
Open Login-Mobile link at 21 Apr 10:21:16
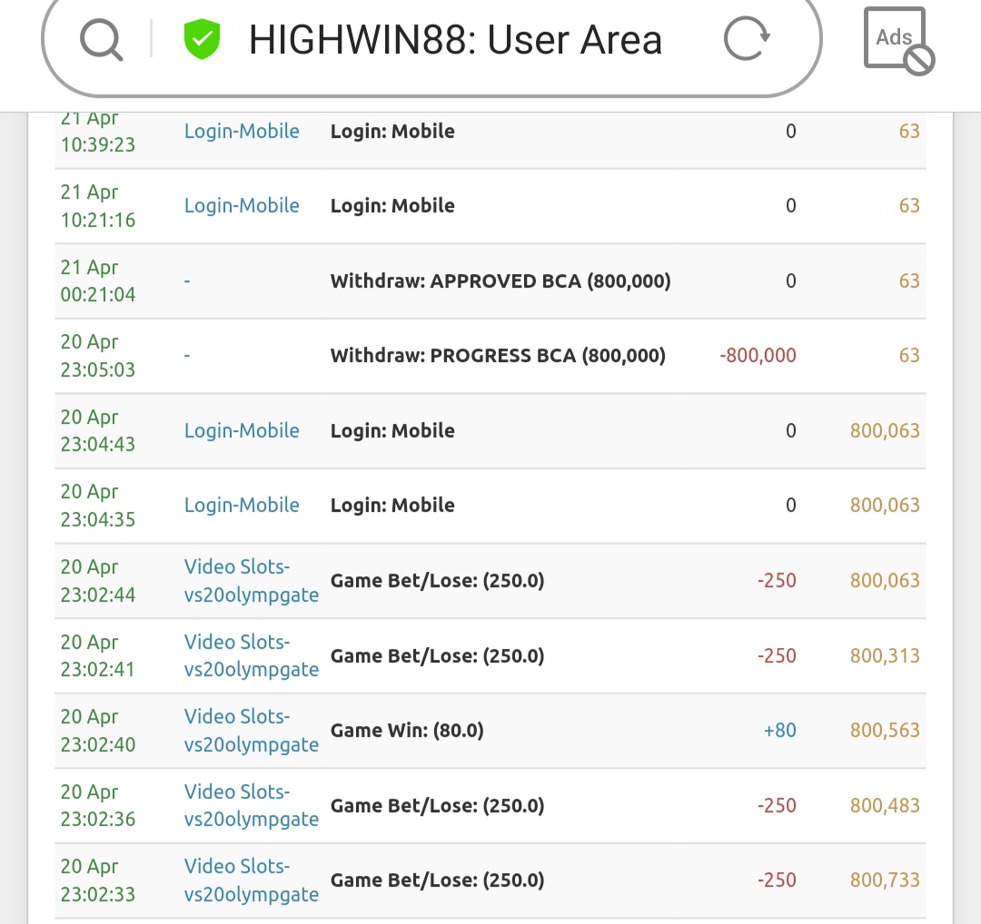(242, 206)
